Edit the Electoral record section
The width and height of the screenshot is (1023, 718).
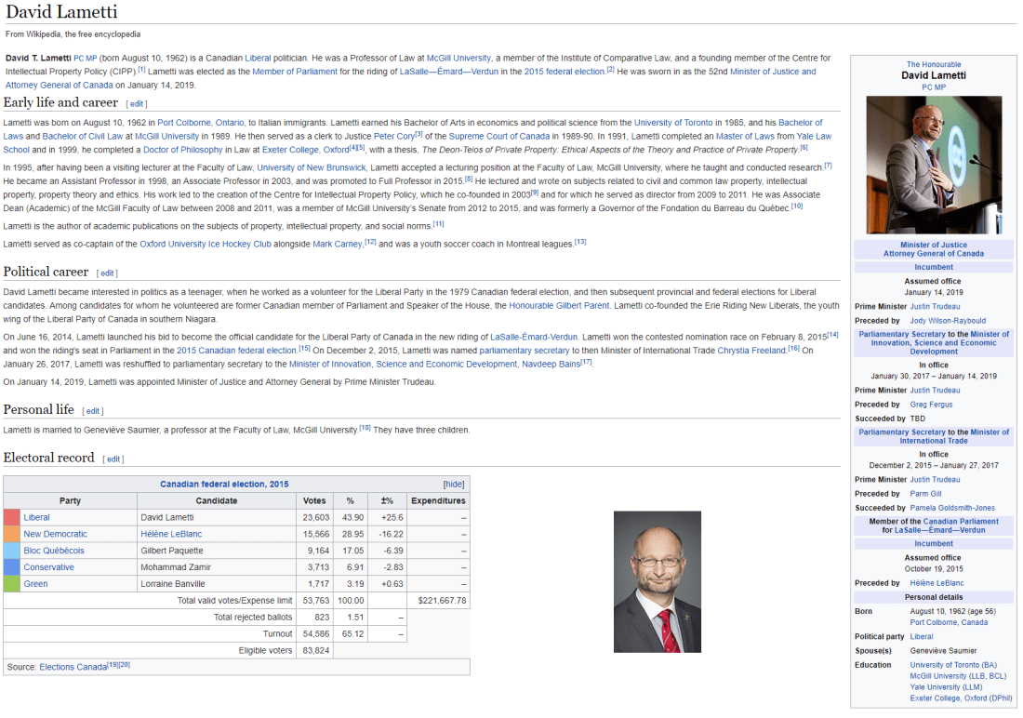113,458
